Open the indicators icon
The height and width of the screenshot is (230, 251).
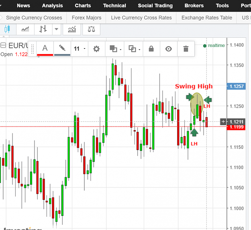tap(72, 29)
